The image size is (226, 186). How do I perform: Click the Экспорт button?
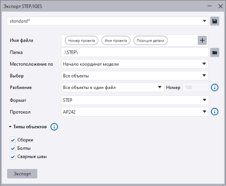pyautogui.click(x=22, y=173)
